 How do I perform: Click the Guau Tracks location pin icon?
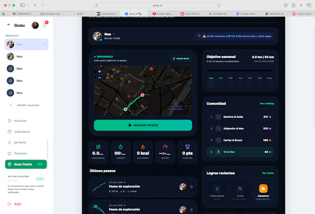9,164
